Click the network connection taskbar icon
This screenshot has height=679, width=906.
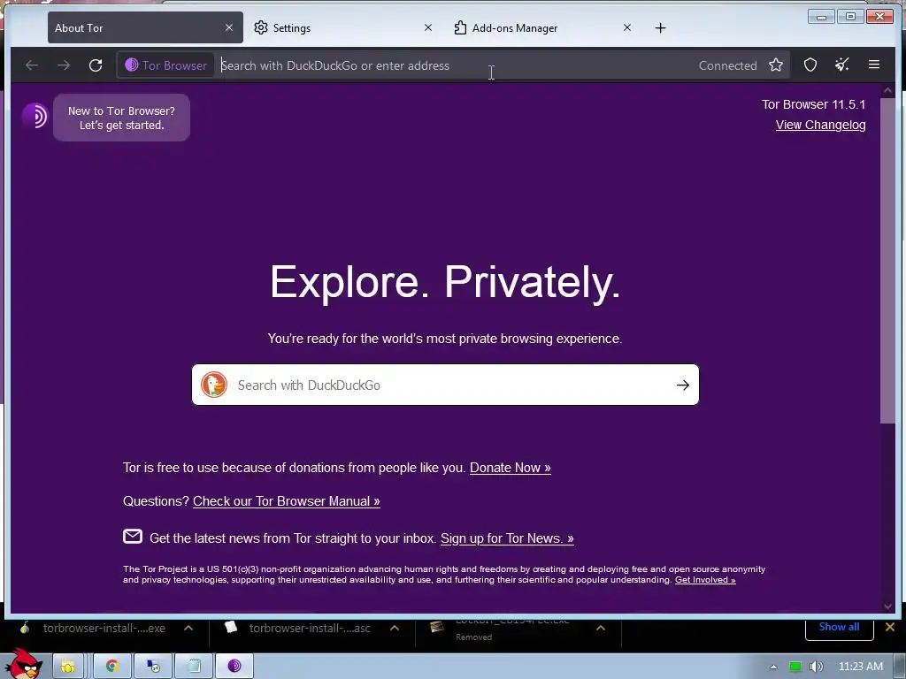[153, 666]
